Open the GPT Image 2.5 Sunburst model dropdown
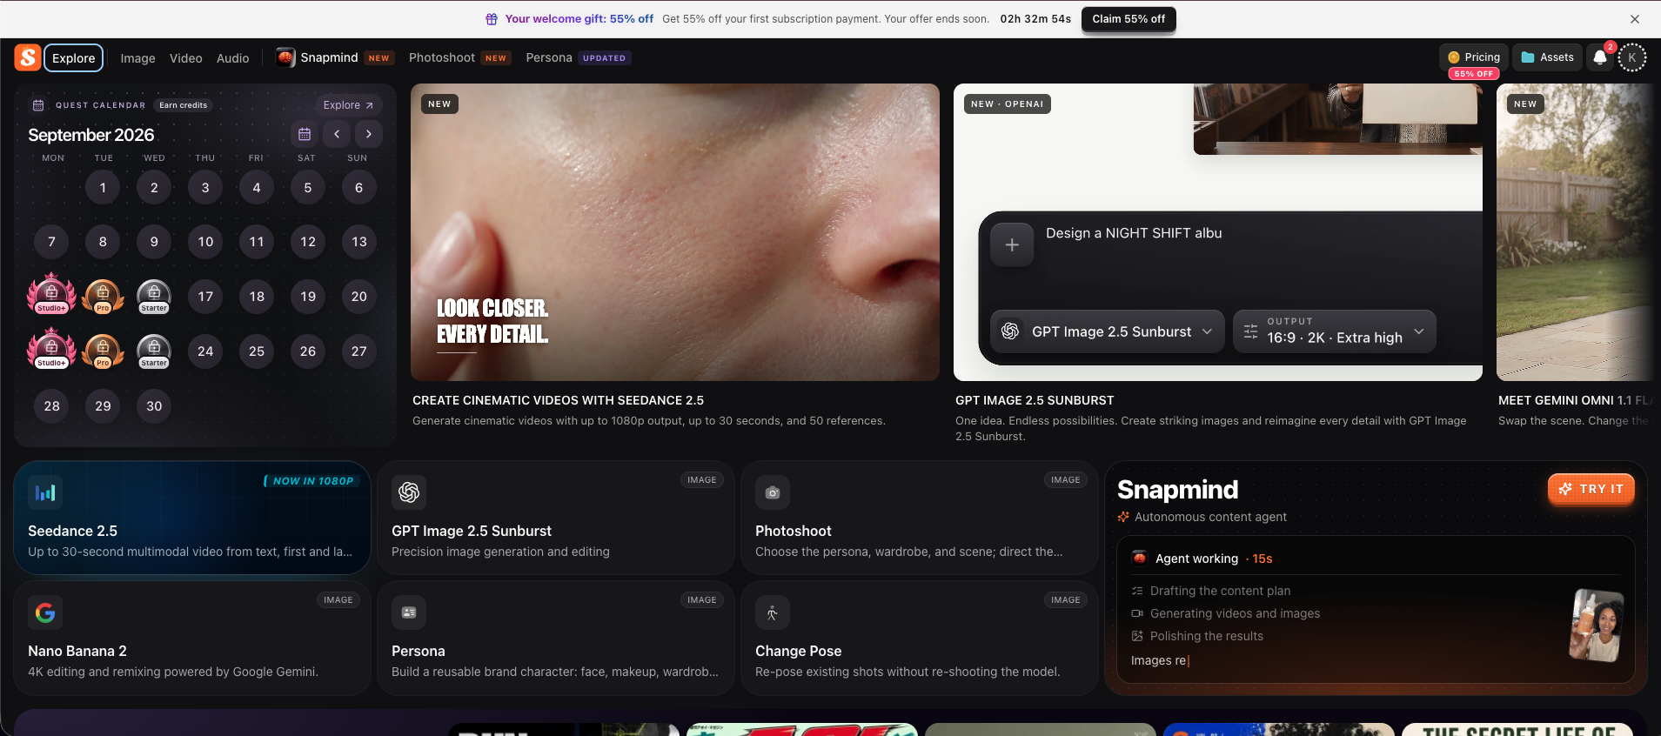The image size is (1661, 736). coord(1108,331)
